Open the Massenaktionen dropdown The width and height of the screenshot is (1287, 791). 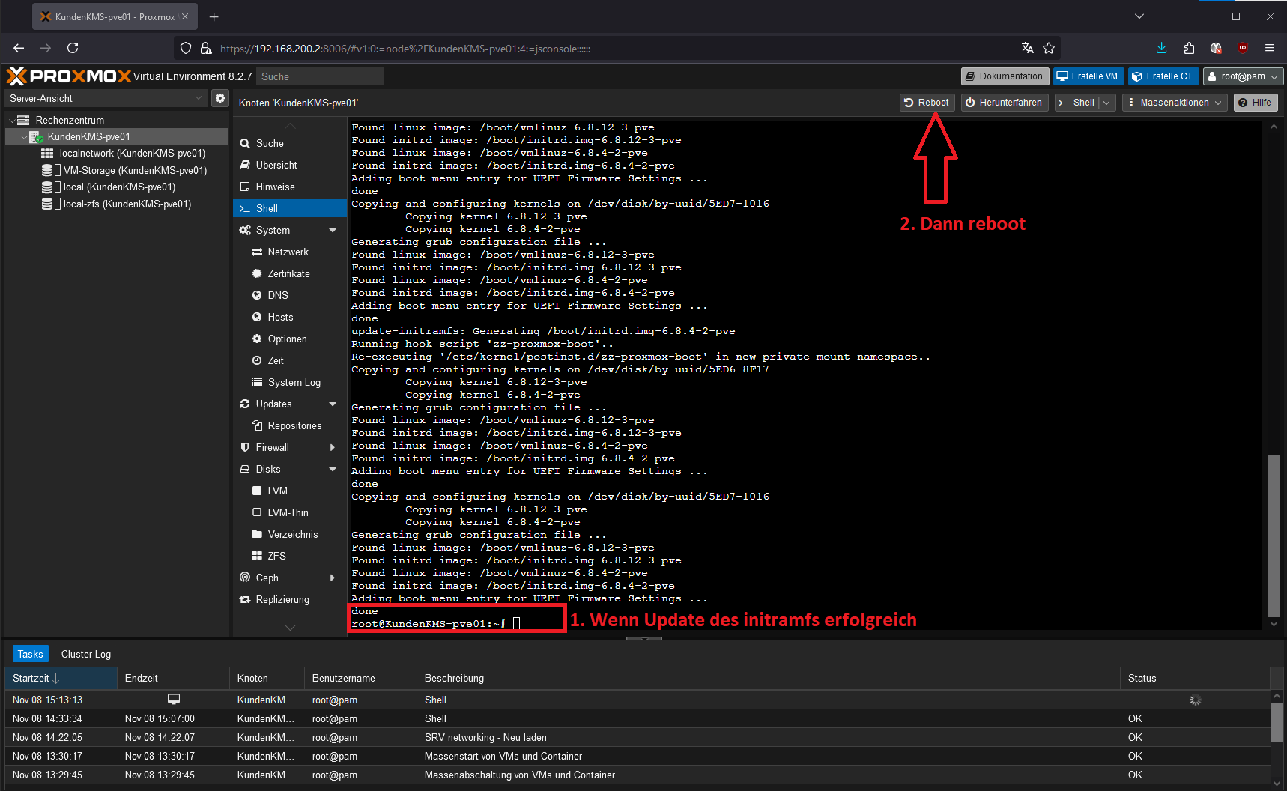1174,103
